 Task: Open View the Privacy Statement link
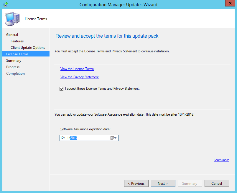click(x=80, y=77)
